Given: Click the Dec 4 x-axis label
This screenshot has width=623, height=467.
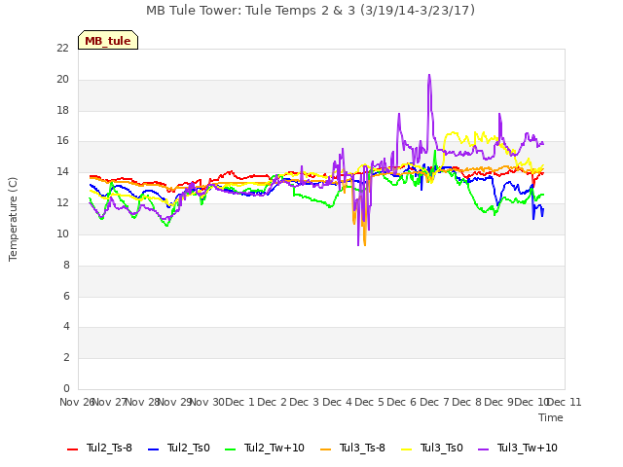Looking at the screenshot, I should click(338, 402).
